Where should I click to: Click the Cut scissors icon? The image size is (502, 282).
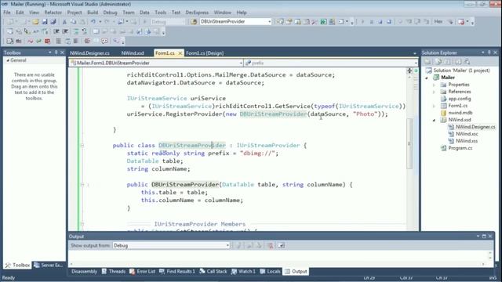(x=64, y=22)
